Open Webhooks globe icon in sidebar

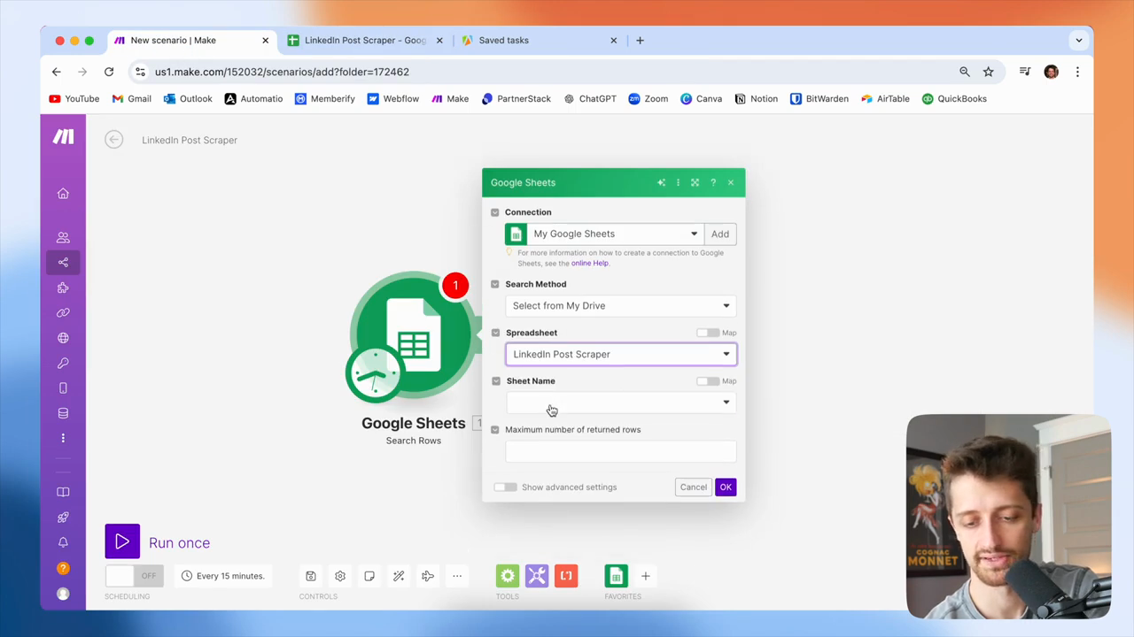tap(63, 338)
